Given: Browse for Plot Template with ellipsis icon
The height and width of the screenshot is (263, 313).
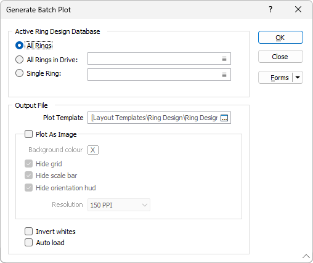Looking at the screenshot, I should coord(224,118).
